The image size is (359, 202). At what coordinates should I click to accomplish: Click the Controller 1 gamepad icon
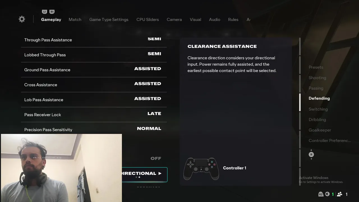(x=201, y=168)
